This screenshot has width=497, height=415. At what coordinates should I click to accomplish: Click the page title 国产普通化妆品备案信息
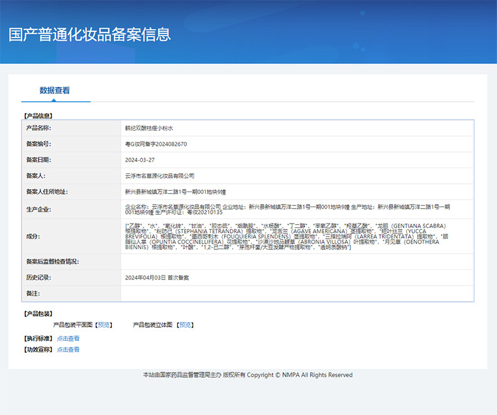point(90,35)
